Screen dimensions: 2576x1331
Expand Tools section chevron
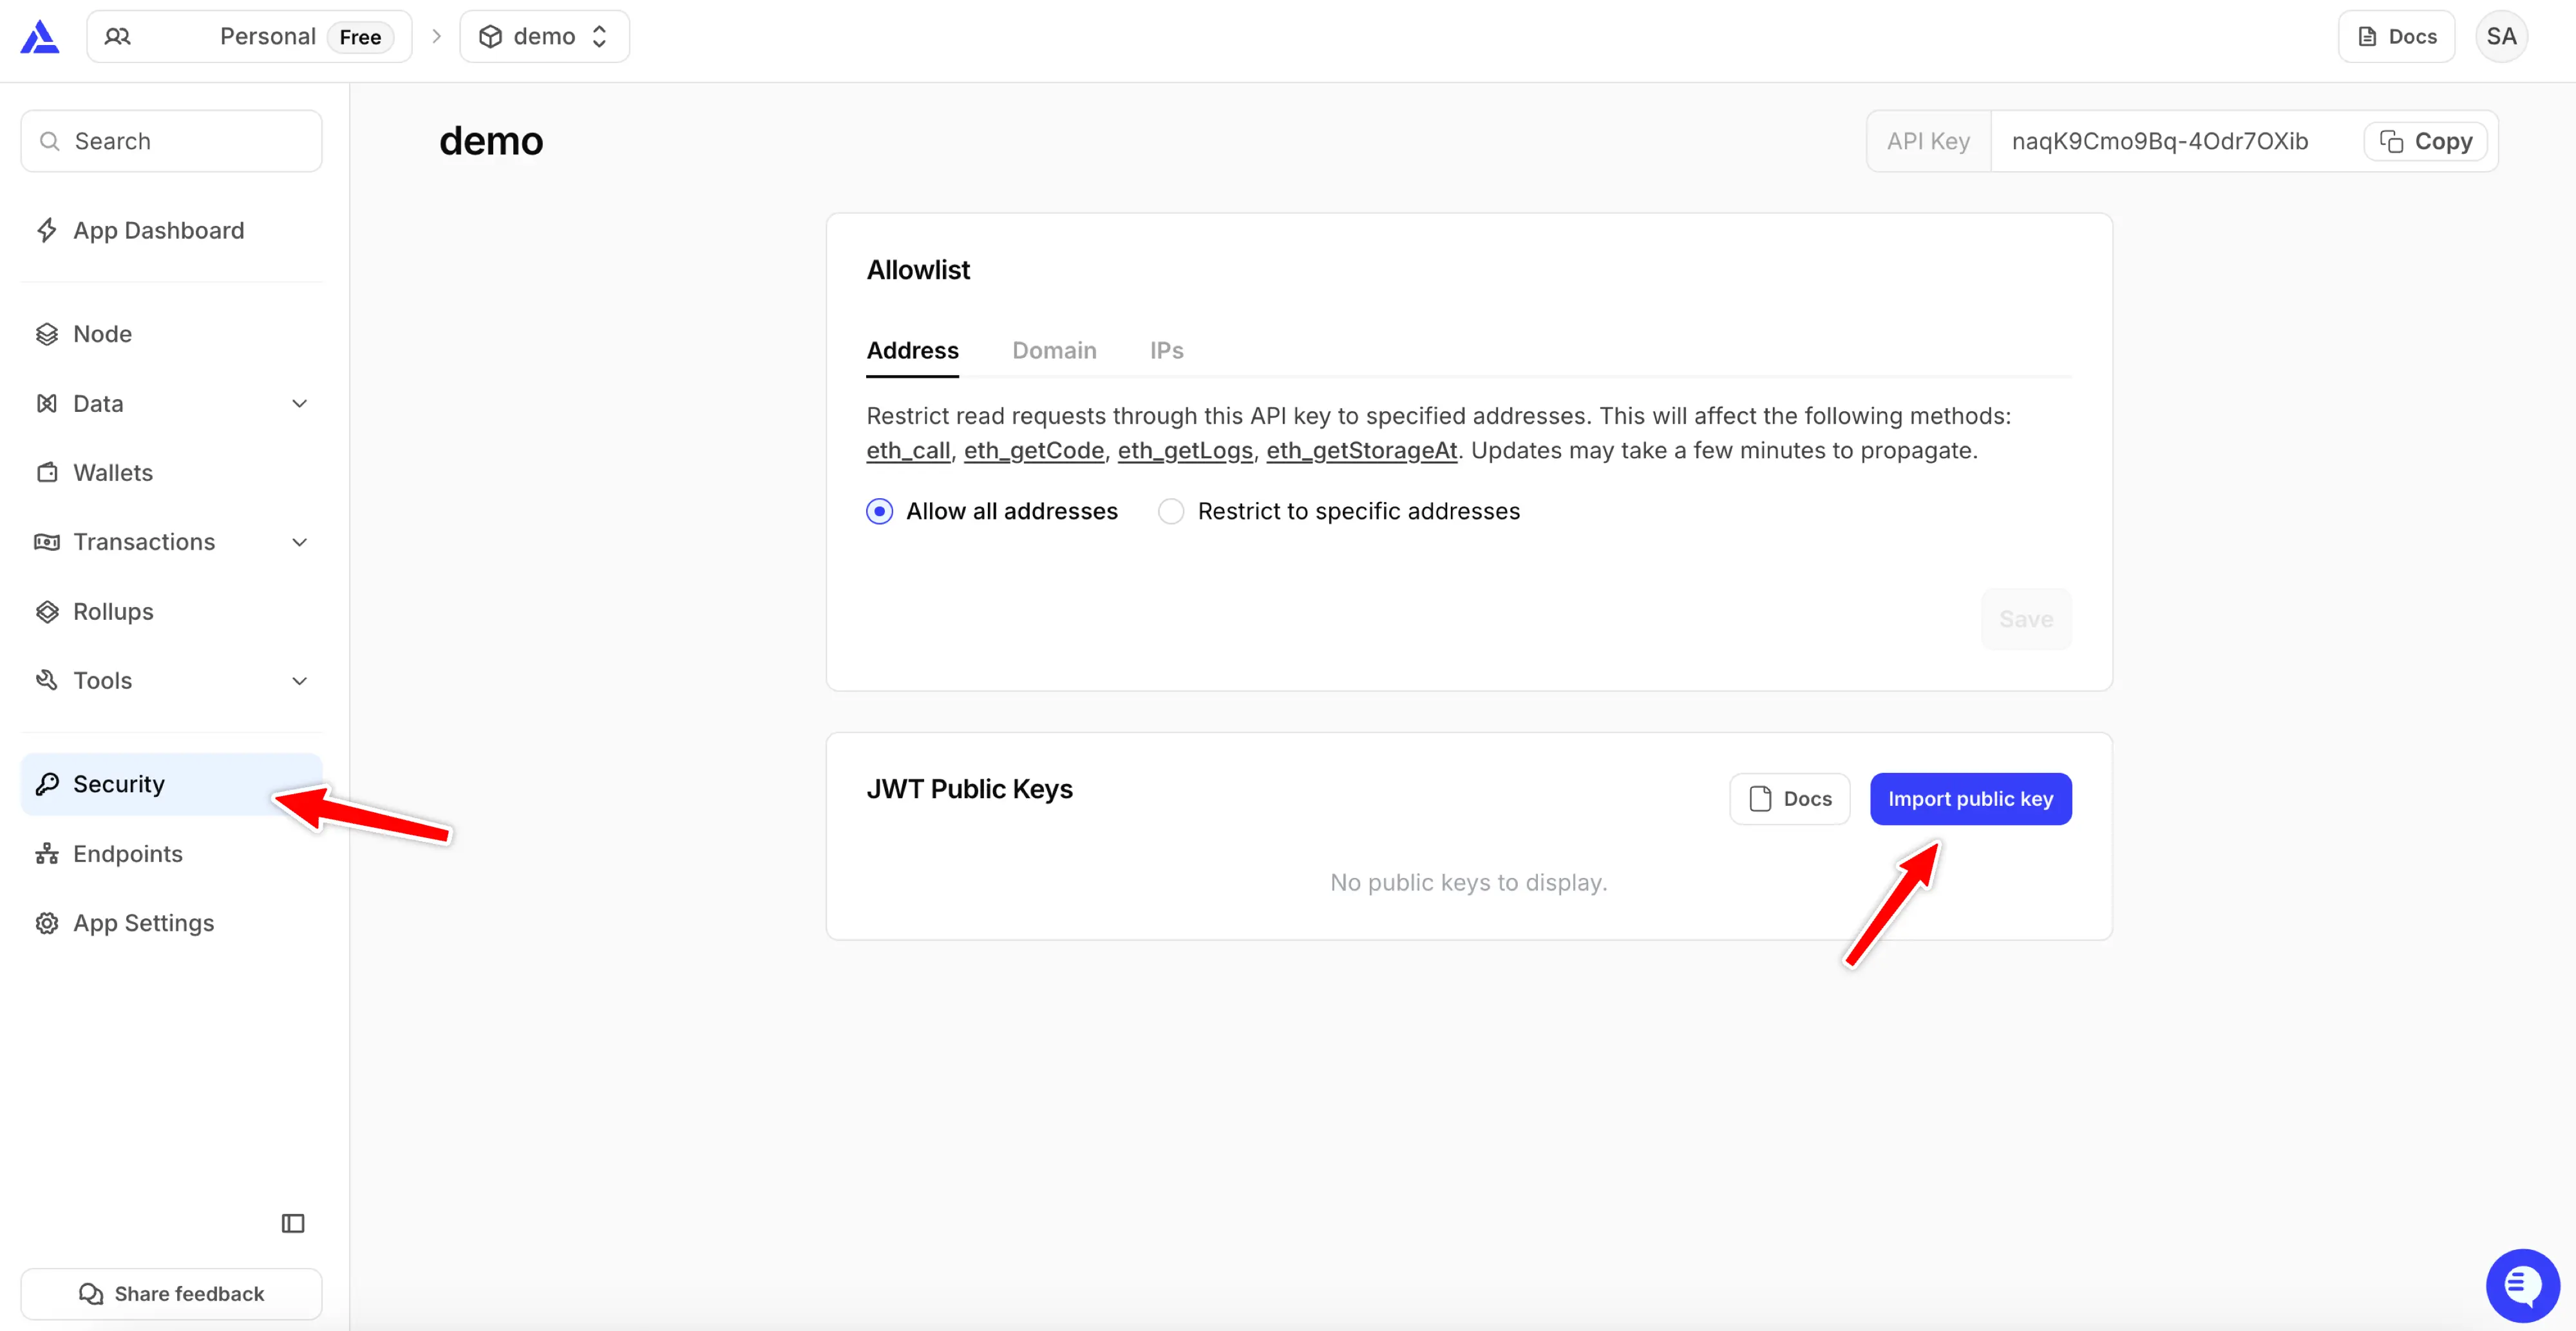point(299,682)
